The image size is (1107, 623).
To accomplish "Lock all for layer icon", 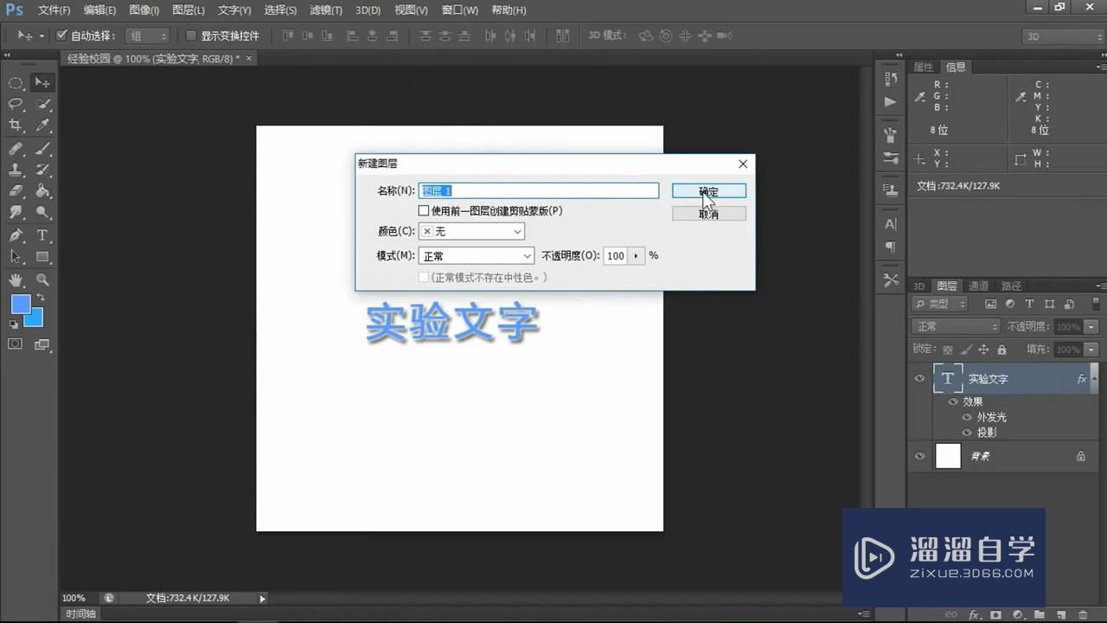I will tap(1001, 350).
